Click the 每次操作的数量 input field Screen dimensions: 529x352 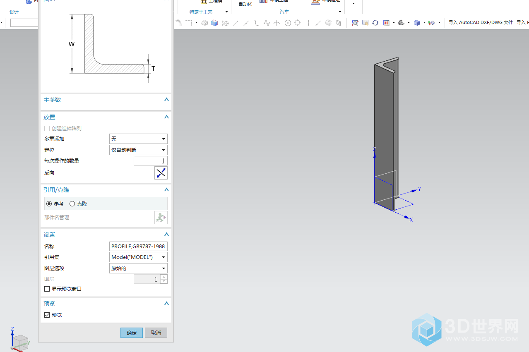[x=150, y=161]
